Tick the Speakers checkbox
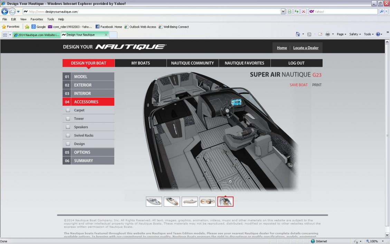390x244 pixels. pos(68,127)
